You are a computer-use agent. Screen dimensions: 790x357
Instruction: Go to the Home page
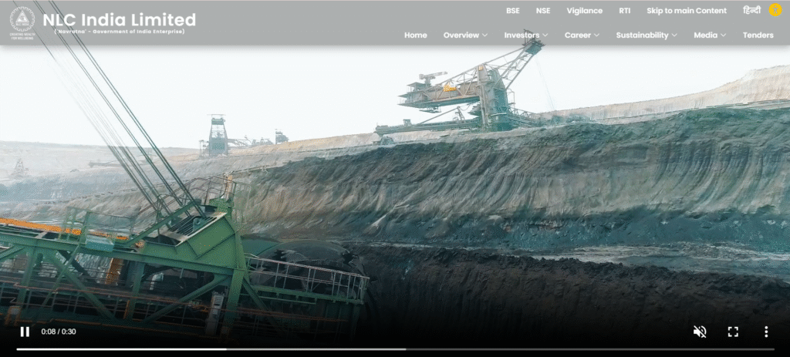pyautogui.click(x=415, y=35)
